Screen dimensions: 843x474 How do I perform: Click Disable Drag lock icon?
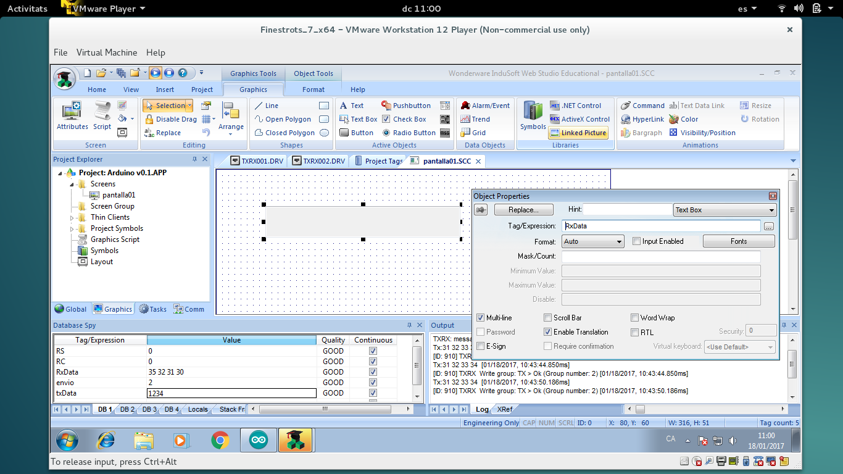coord(149,119)
